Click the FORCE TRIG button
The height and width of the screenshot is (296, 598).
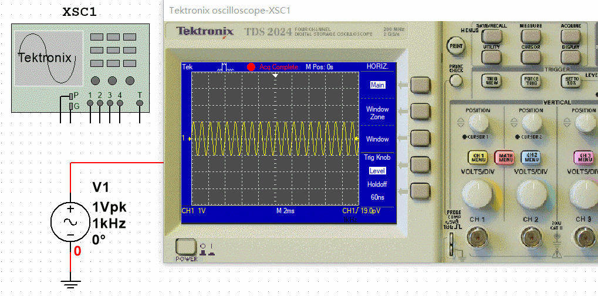click(531, 80)
